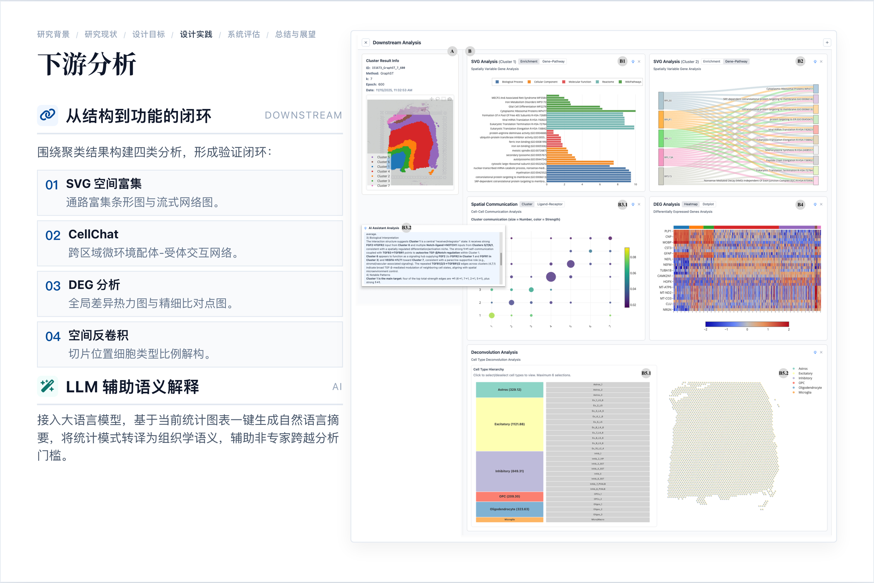This screenshot has height=583, width=874.
Task: Close the Spatial Communication card
Action: point(639,204)
